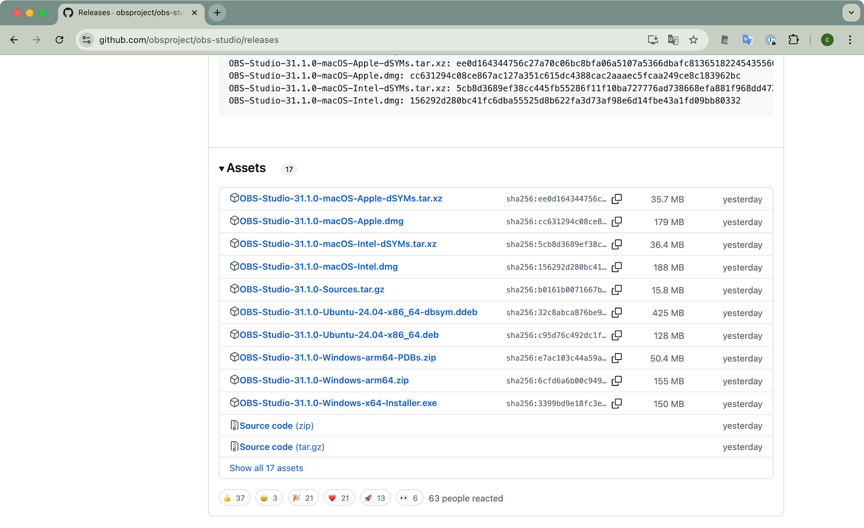
Task: Click package icon beside Windows-x64-Installer.exe
Action: 234,403
